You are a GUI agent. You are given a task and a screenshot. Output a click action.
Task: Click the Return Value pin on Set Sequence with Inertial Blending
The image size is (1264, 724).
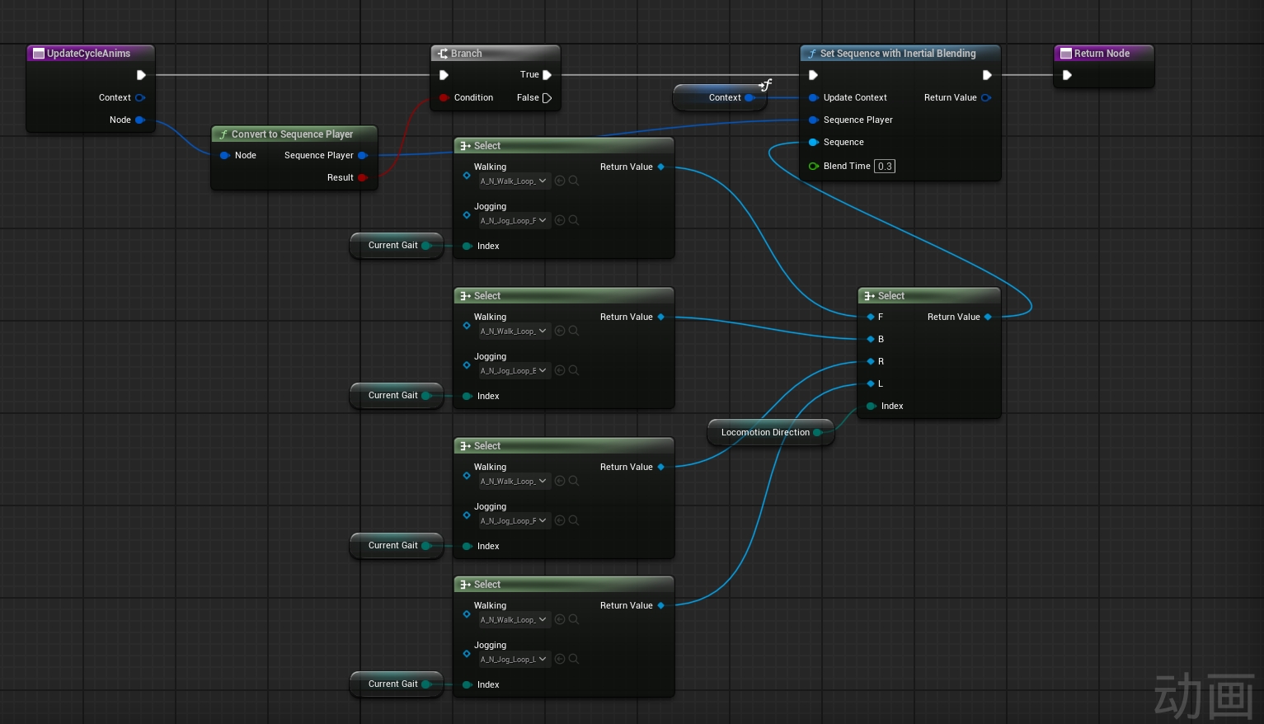pyautogui.click(x=986, y=97)
